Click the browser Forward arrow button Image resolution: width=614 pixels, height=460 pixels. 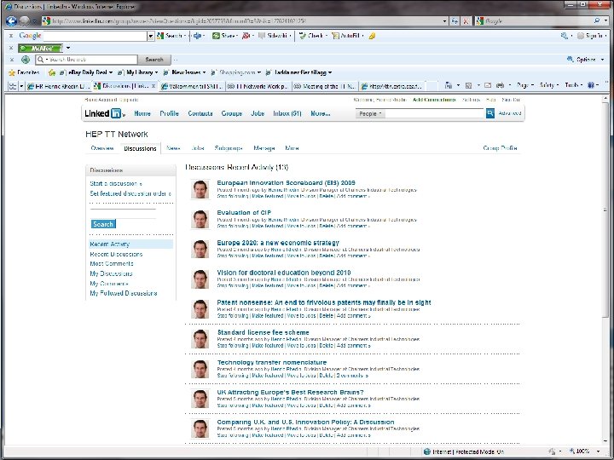(x=24, y=20)
